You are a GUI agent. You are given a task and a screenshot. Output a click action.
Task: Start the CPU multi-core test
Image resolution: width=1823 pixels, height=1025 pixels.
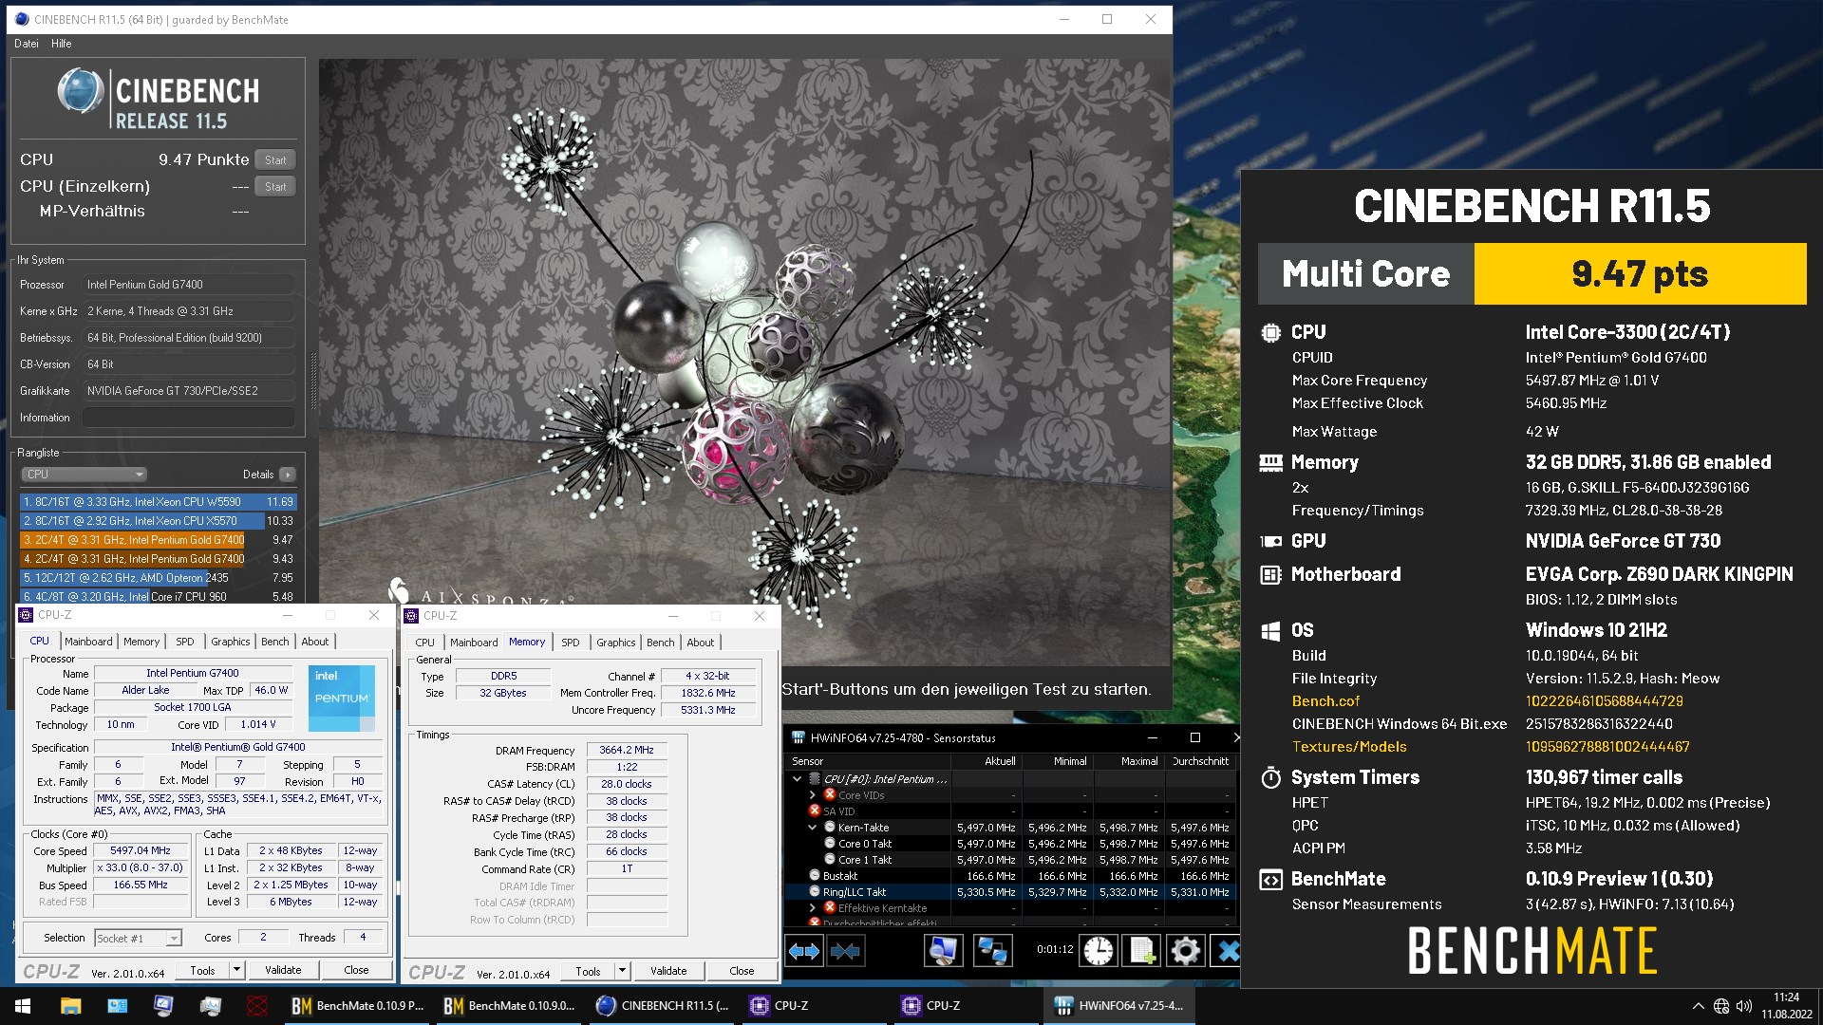[x=275, y=160]
